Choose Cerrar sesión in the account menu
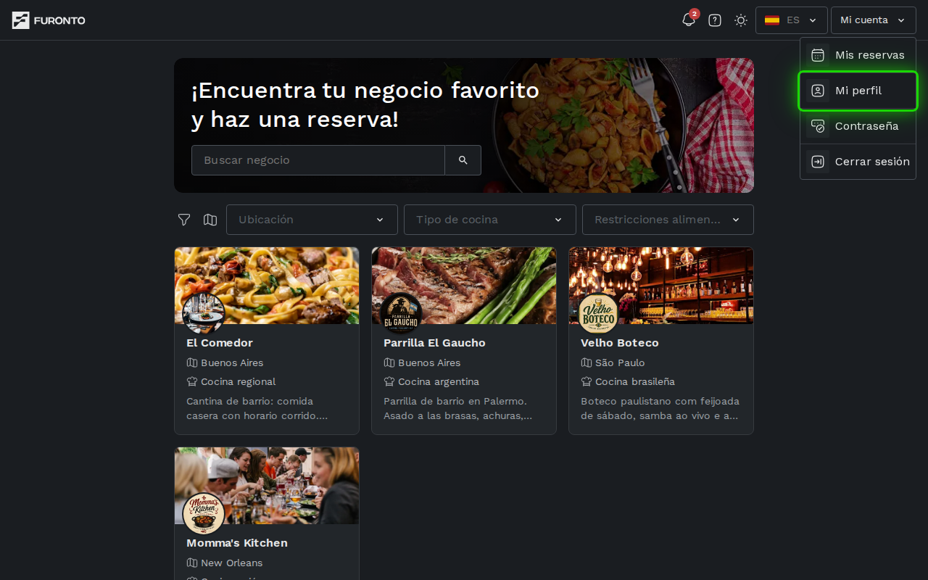Viewport: 928px width, 580px height. click(x=858, y=162)
